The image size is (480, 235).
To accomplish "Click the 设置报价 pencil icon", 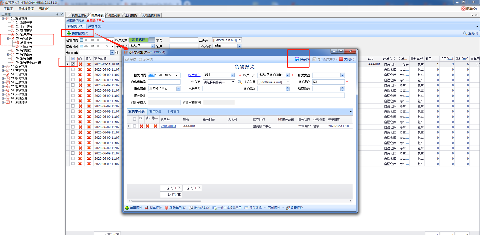I will (x=288, y=208).
